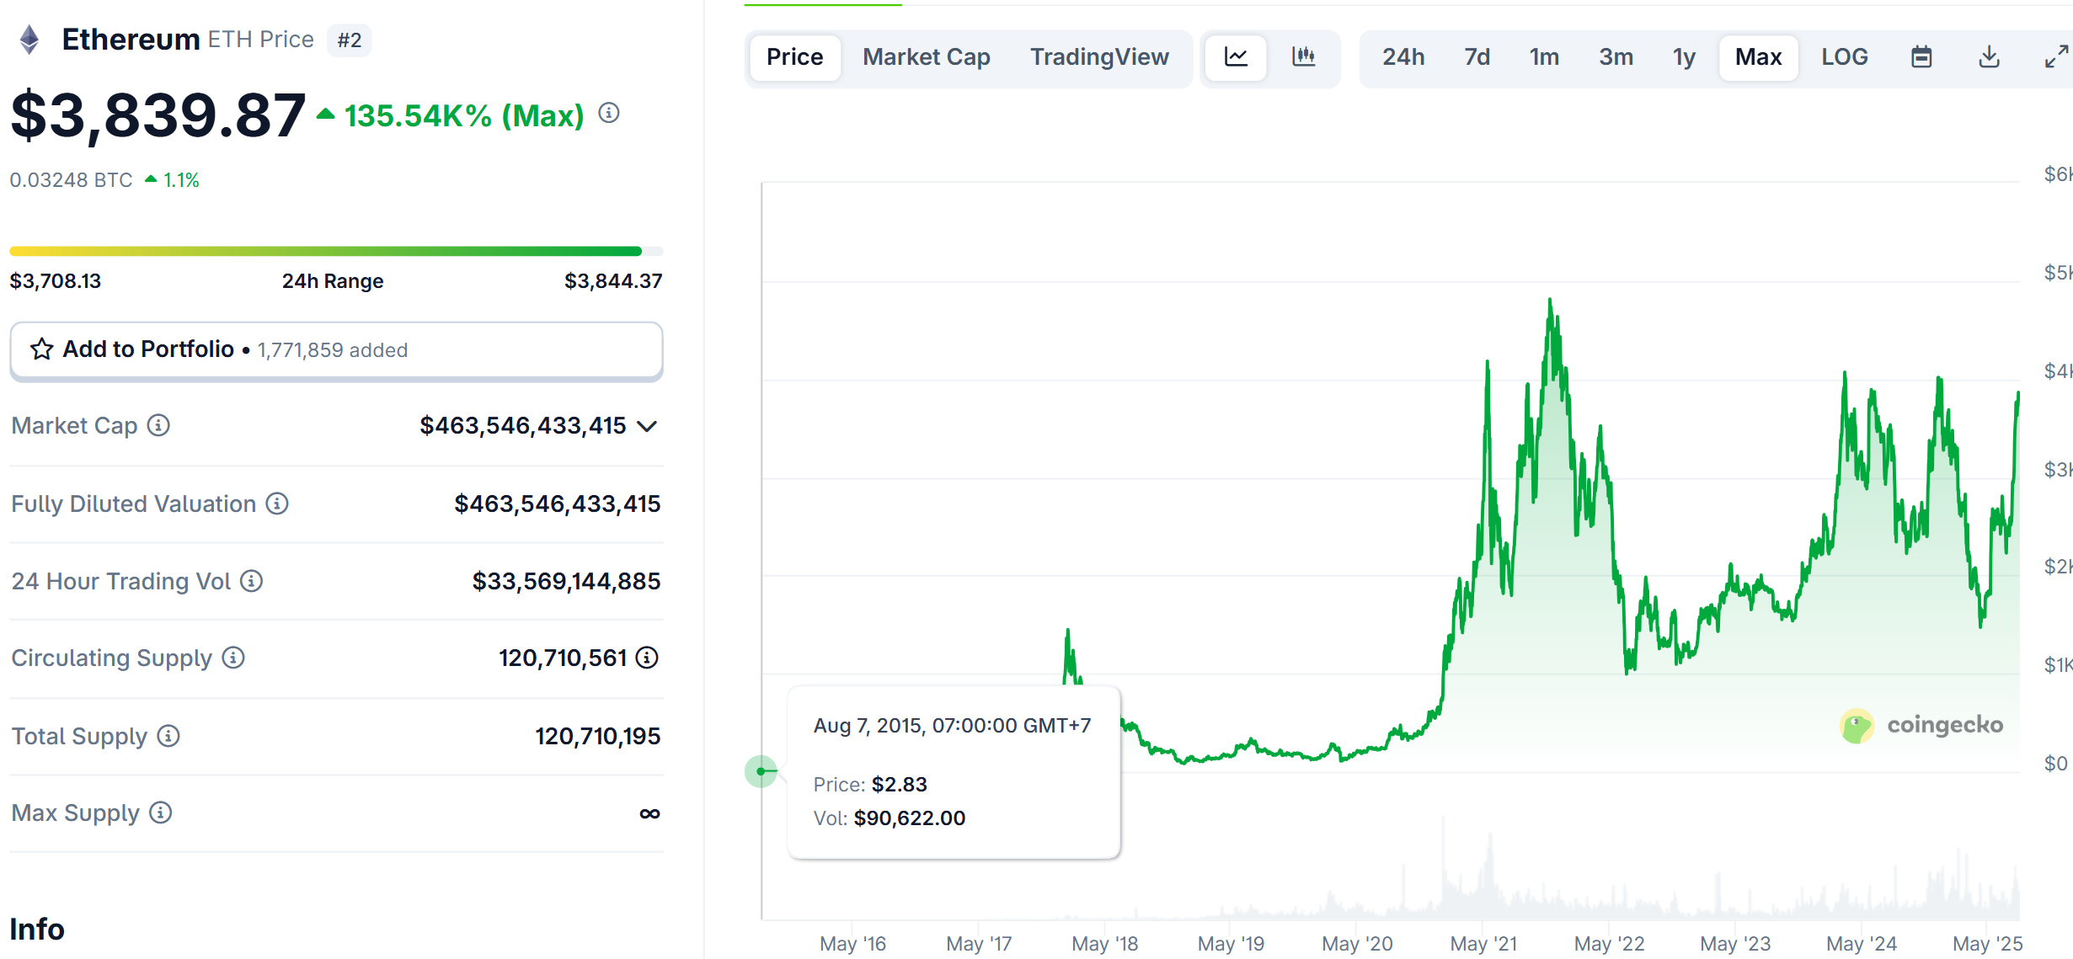Click the Add to Portfolio button
2073x959 pixels.
(x=336, y=350)
